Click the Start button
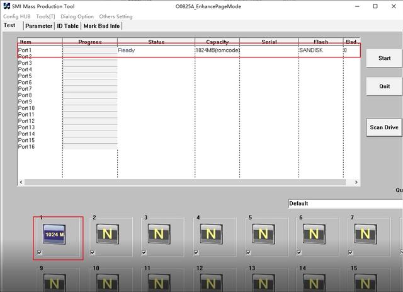Screen dimensions: 403x292 384,58
